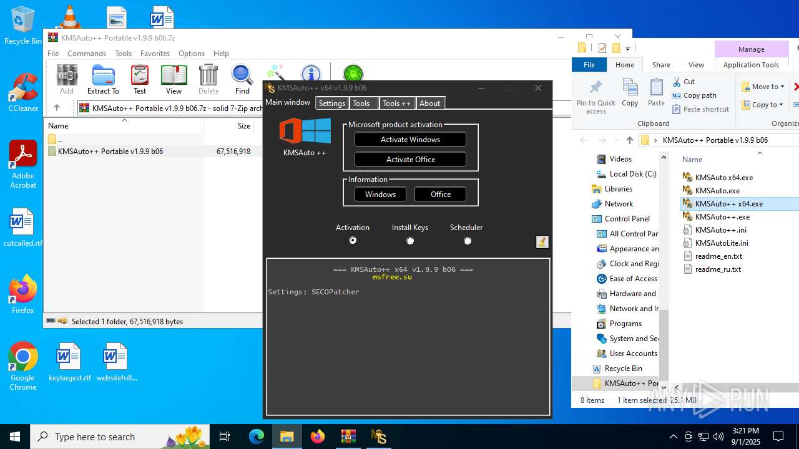Click the Delete icon in WinRAR
This screenshot has height=449, width=799.
pyautogui.click(x=208, y=79)
